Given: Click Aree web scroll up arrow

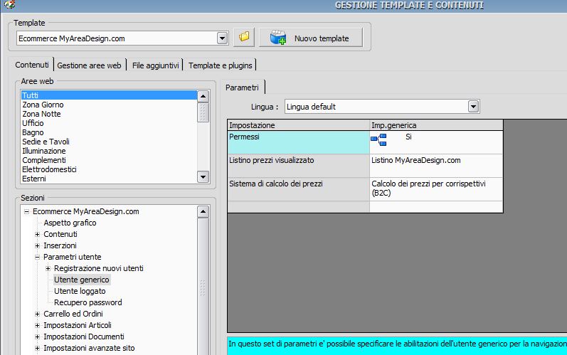Looking at the screenshot, I should (x=203, y=96).
